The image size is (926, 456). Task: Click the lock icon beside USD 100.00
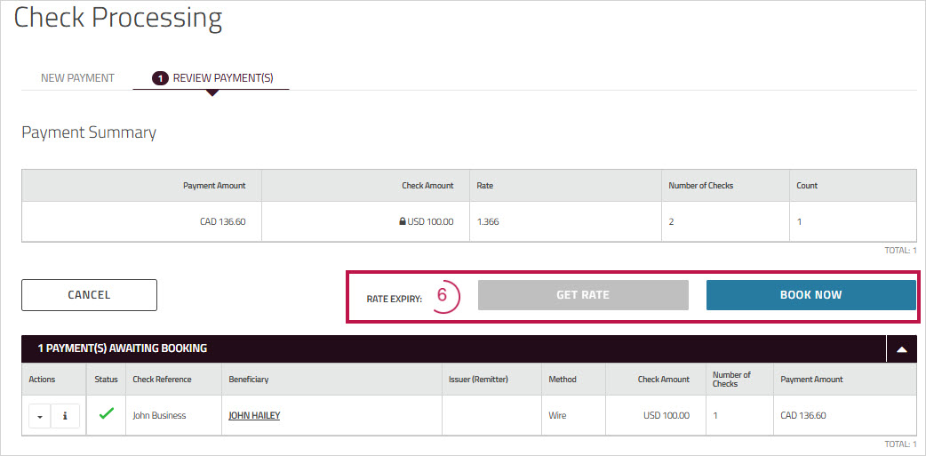pos(403,221)
